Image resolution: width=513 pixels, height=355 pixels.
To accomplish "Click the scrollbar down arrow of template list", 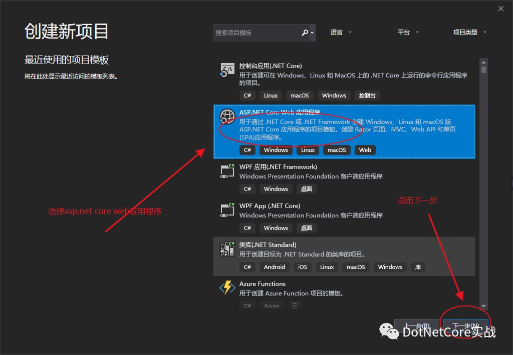I will click(483, 306).
